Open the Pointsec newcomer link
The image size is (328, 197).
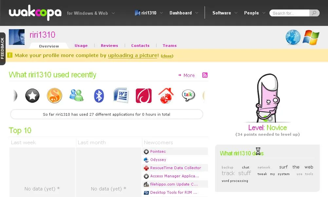point(158,151)
